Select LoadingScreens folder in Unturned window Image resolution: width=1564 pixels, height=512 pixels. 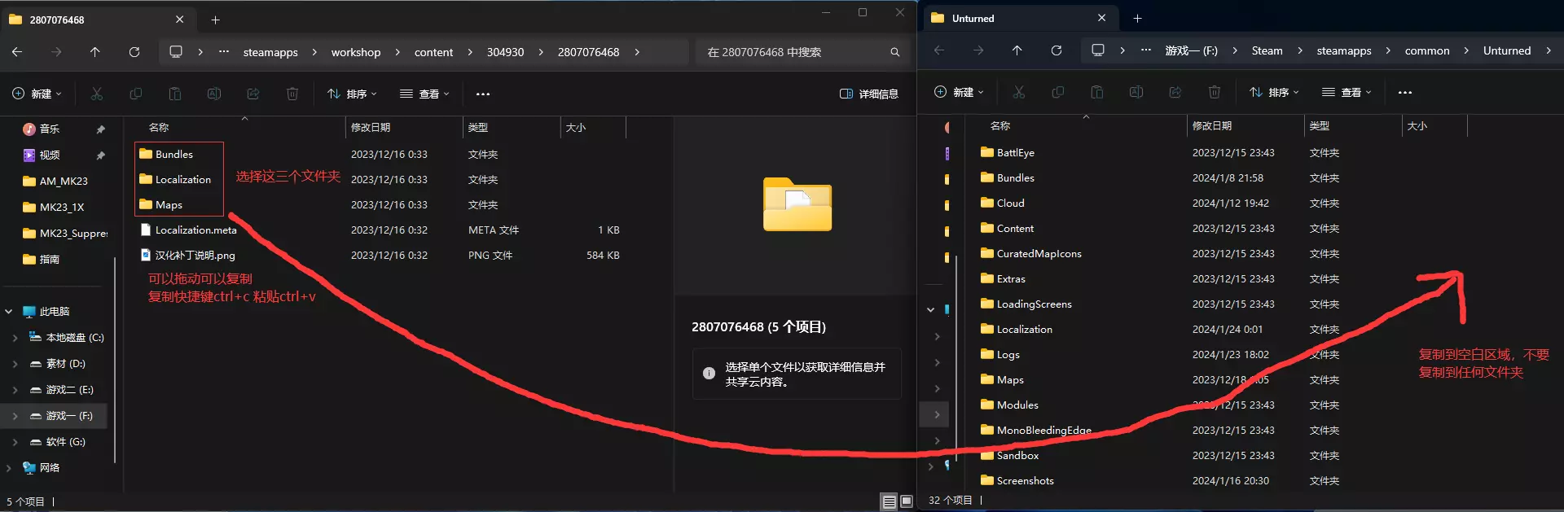(x=1026, y=304)
